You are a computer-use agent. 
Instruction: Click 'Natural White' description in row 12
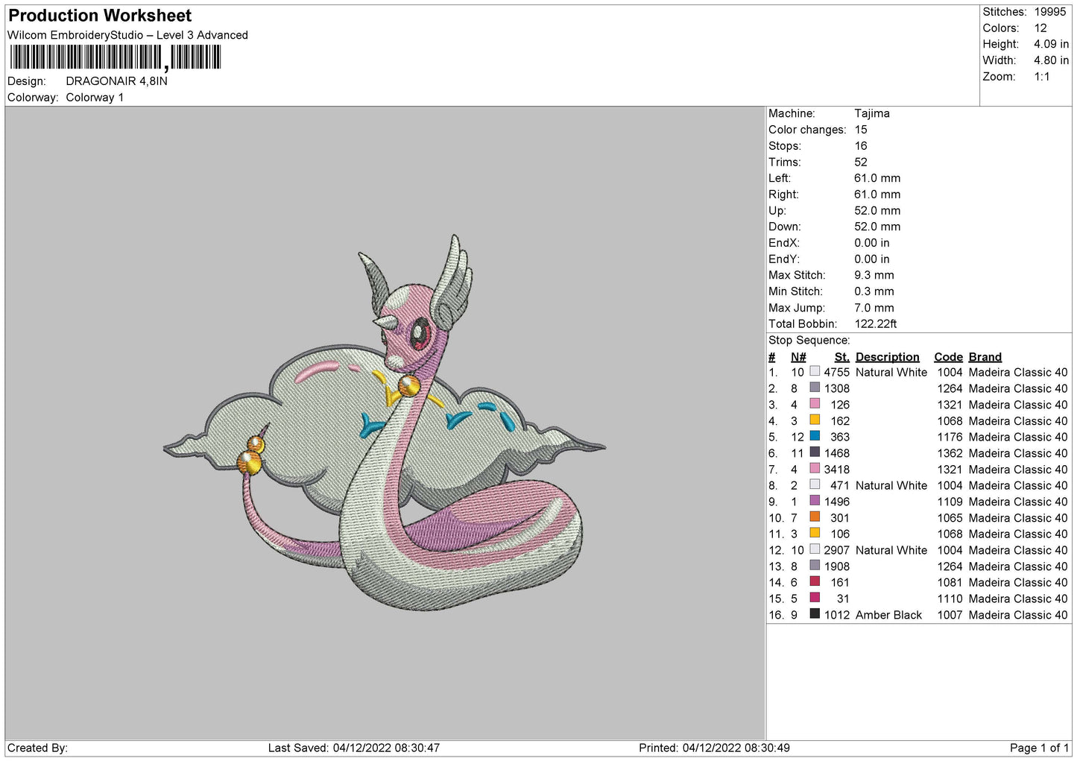pyautogui.click(x=891, y=550)
